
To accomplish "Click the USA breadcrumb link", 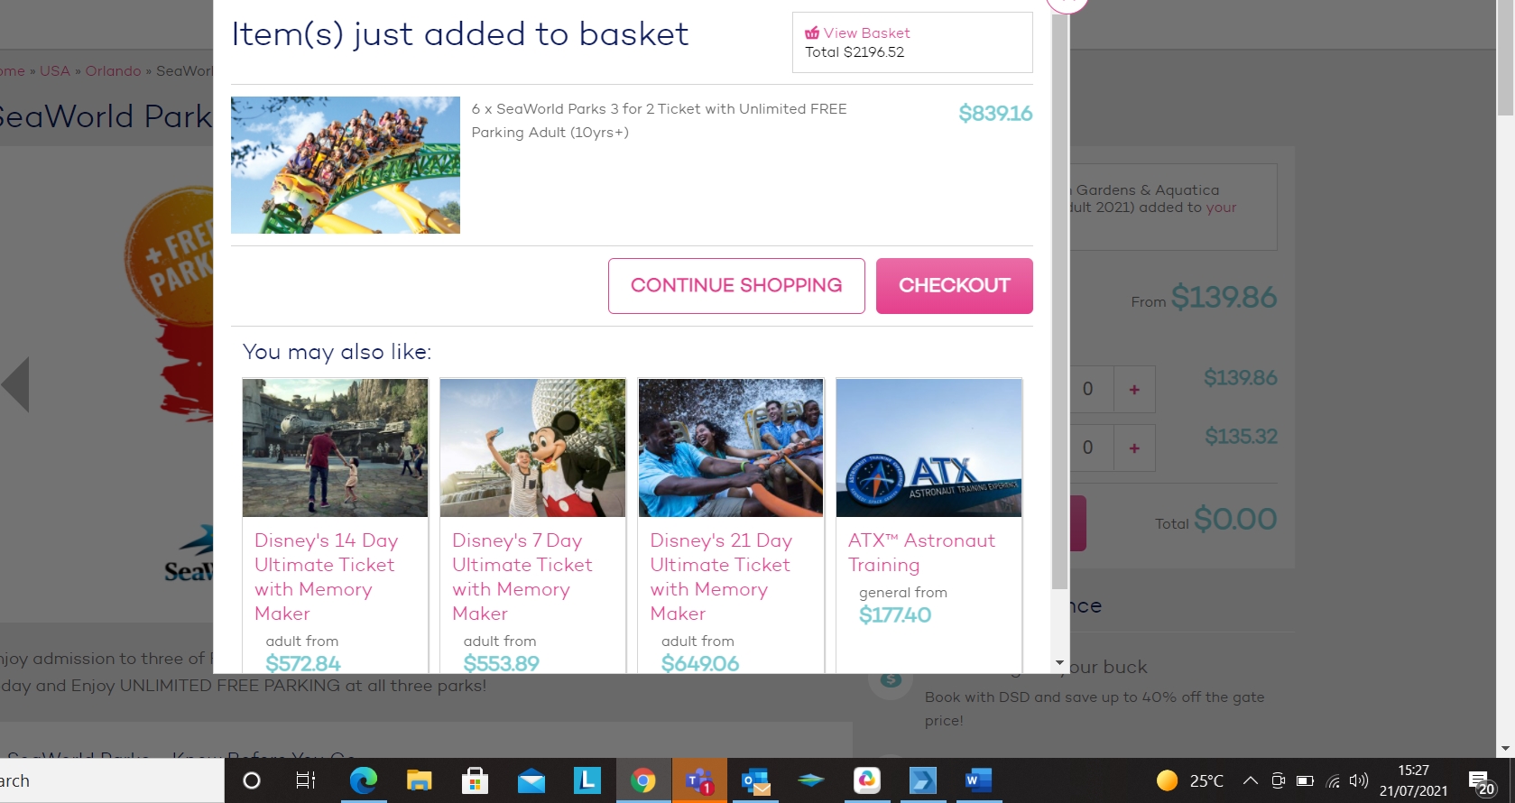I will pyautogui.click(x=54, y=71).
